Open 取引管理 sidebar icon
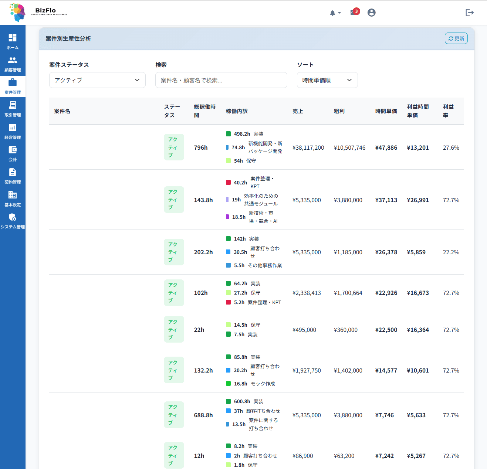Viewport: 487px width, 469px height. pyautogui.click(x=13, y=105)
